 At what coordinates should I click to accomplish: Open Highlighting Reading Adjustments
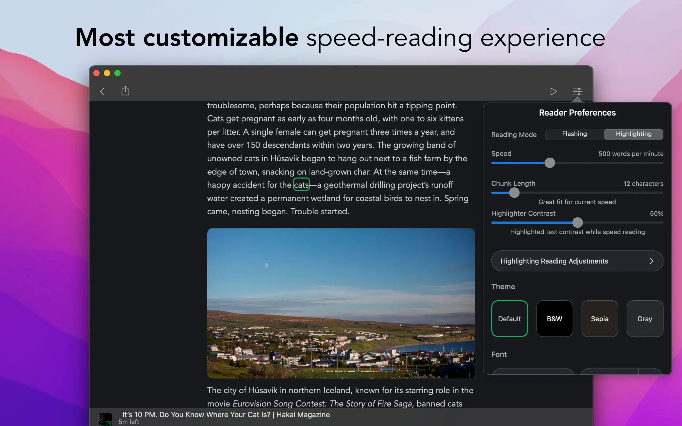pyautogui.click(x=554, y=261)
